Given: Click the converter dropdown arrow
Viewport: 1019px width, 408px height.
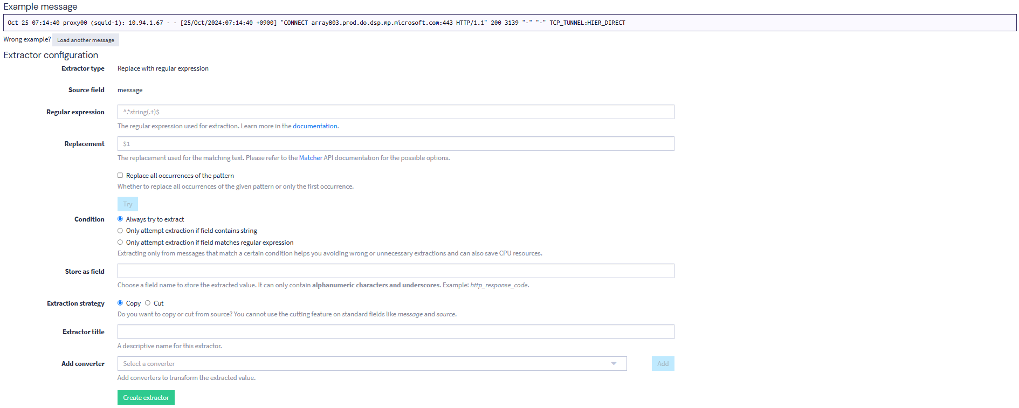Looking at the screenshot, I should point(614,364).
